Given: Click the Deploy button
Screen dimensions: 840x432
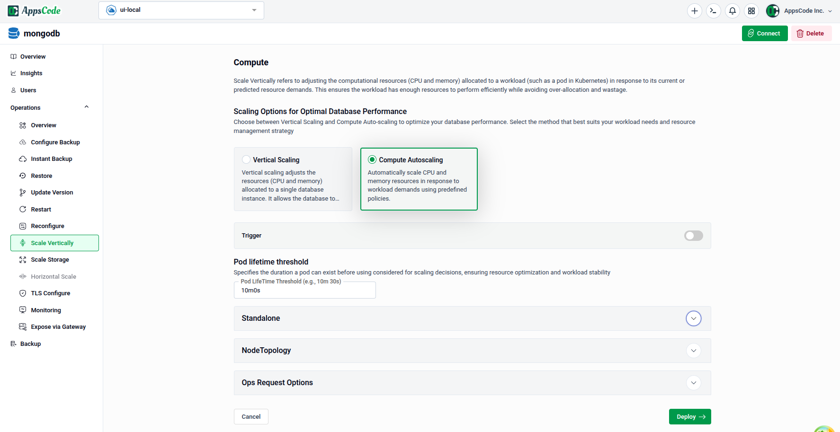Looking at the screenshot, I should (x=689, y=416).
